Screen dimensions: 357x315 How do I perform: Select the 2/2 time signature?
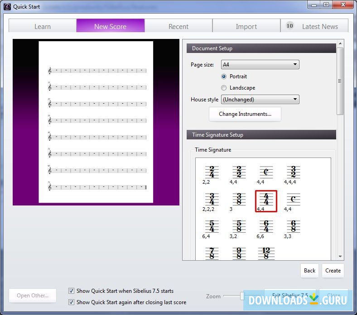[x=239, y=172]
